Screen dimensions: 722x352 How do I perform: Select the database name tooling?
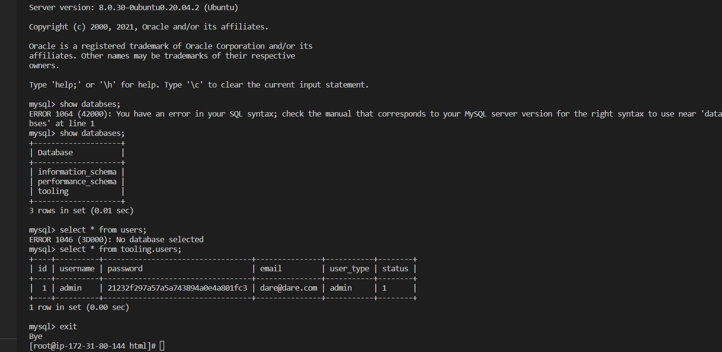pos(53,191)
